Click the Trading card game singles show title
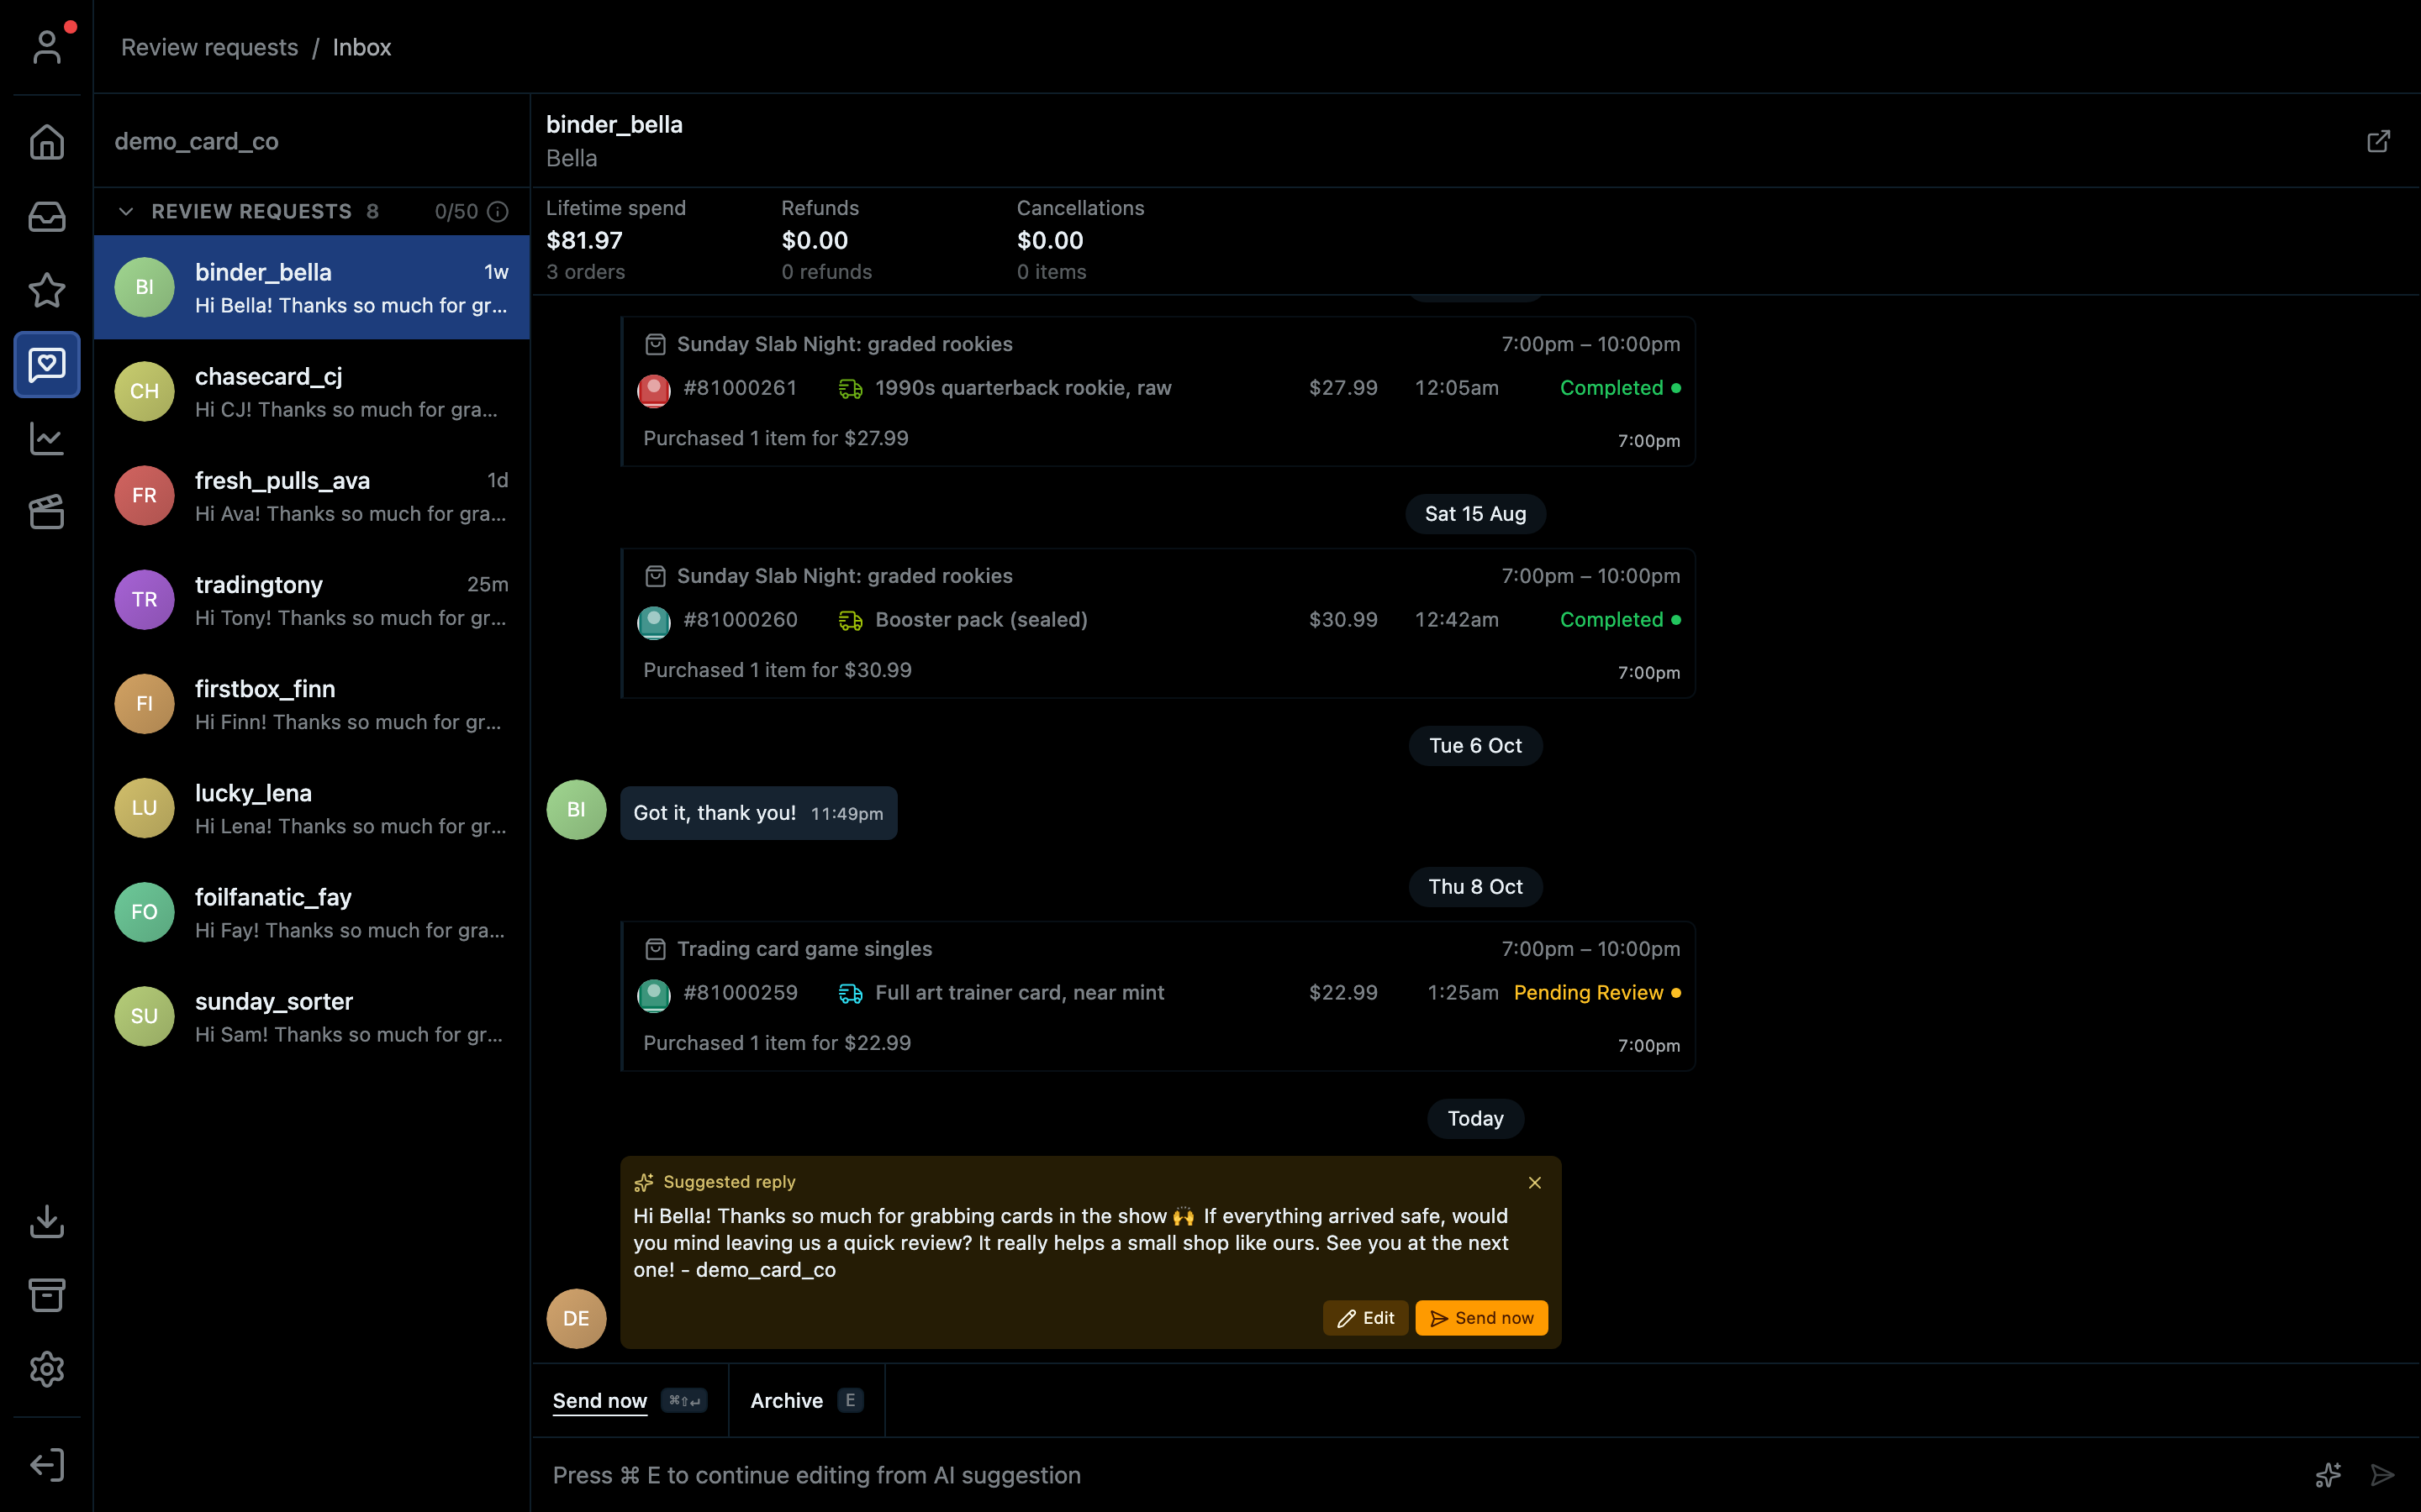Screen dimensions: 2421x1512 804,949
